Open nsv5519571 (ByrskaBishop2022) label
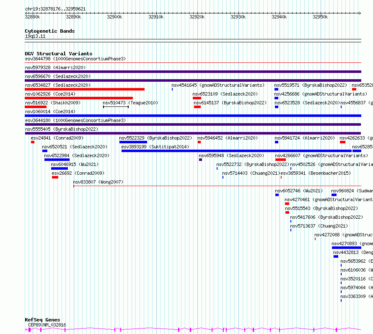This screenshot has width=373, height=334. [x=311, y=85]
